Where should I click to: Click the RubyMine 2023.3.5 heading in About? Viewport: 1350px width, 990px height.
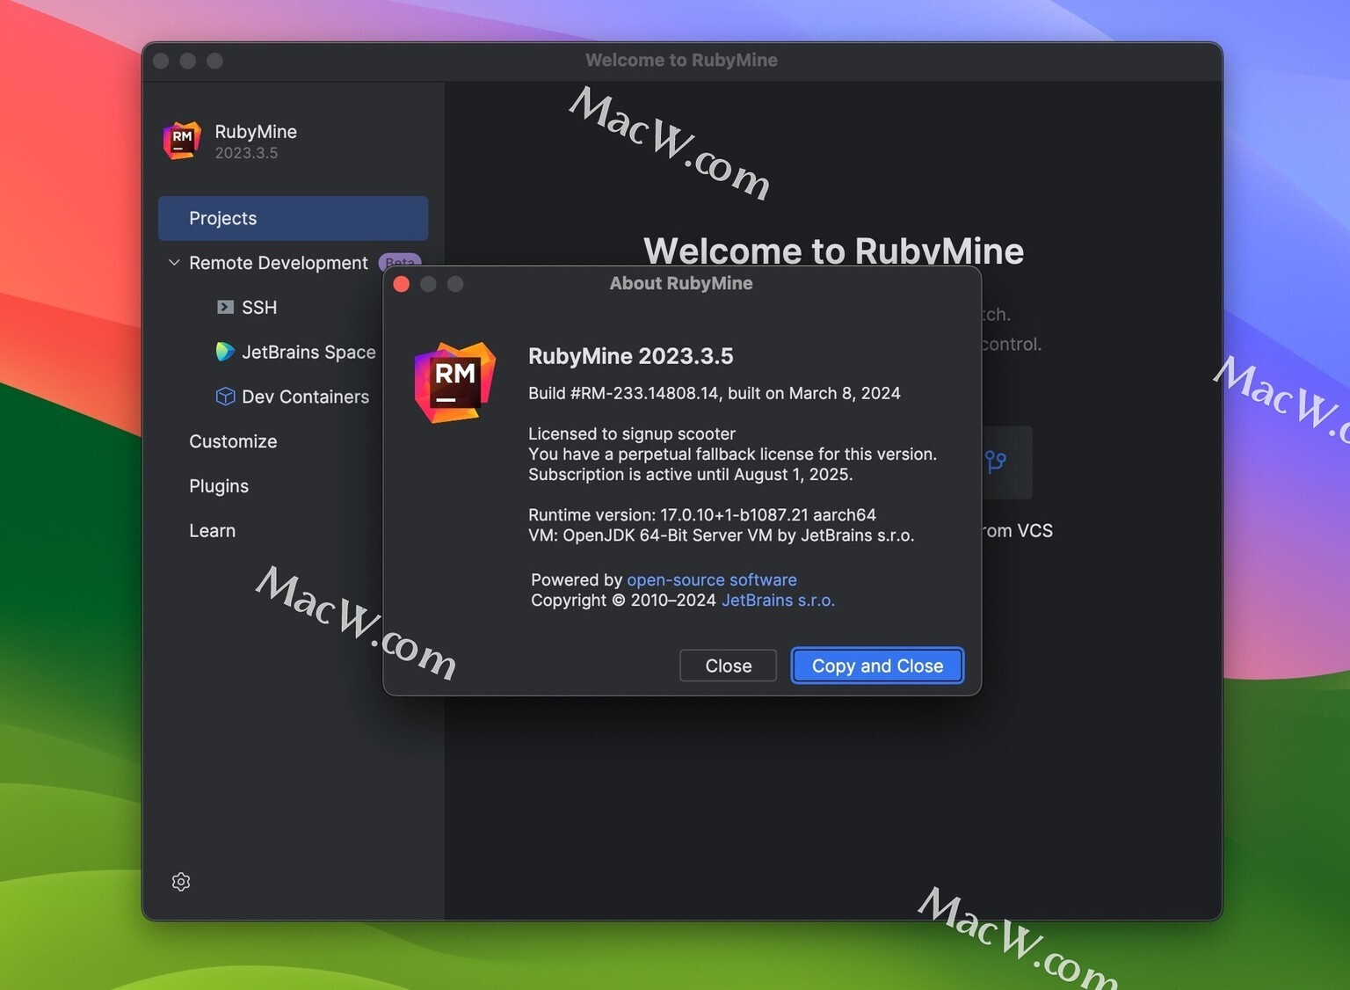pos(630,356)
